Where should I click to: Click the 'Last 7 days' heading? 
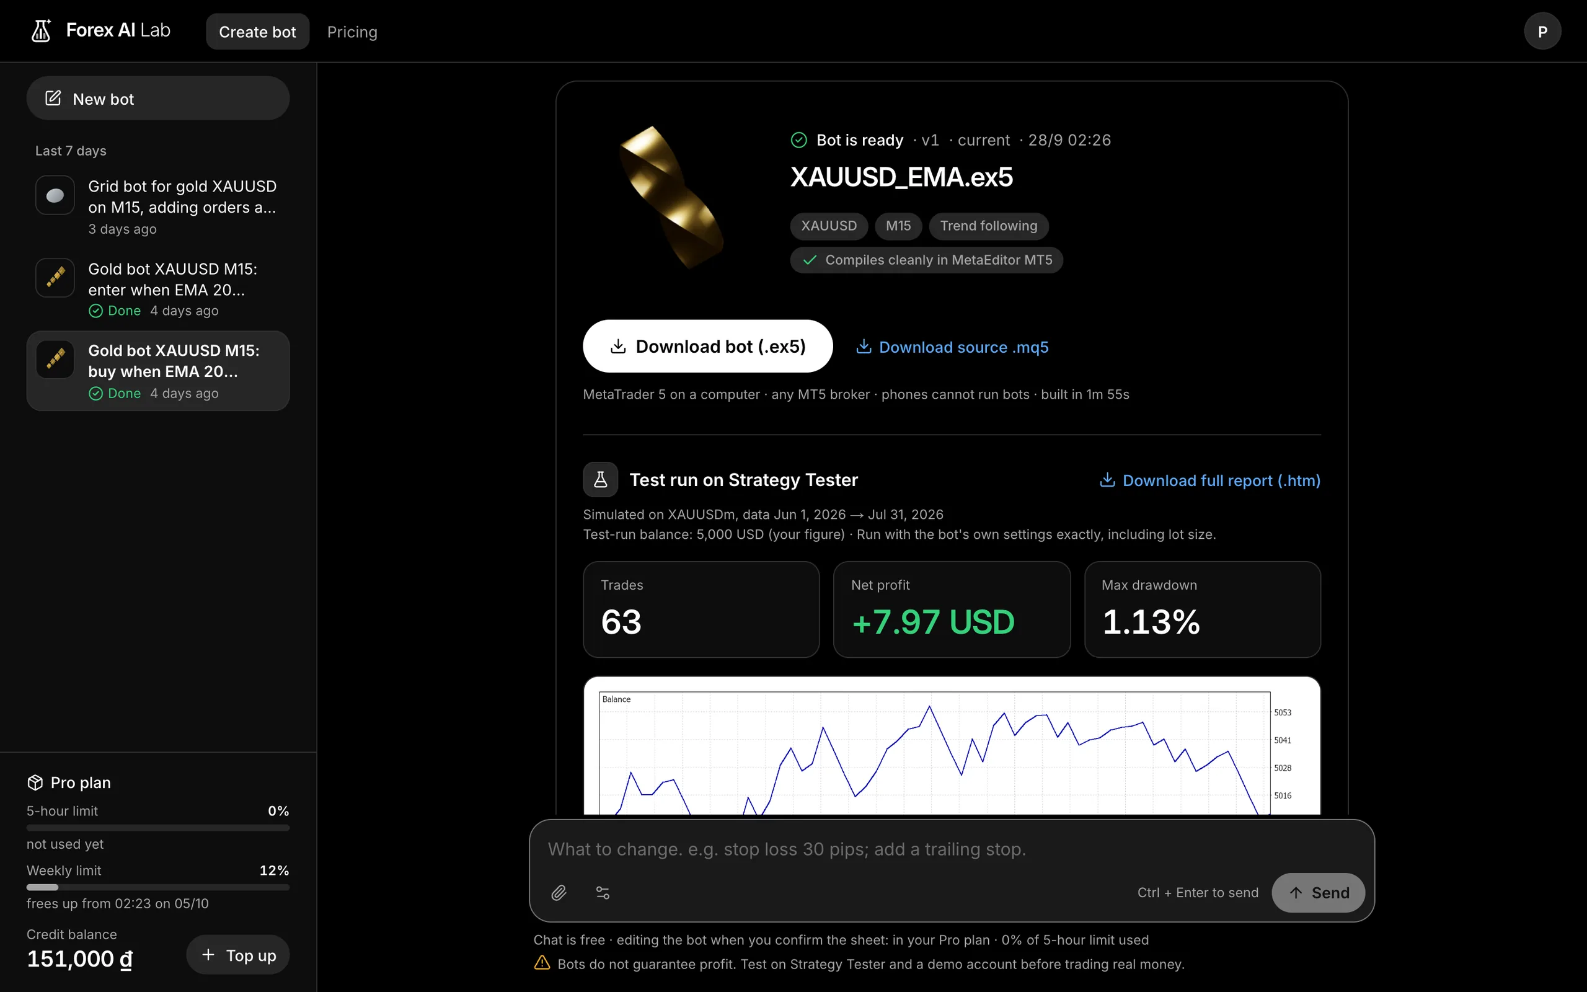71,151
